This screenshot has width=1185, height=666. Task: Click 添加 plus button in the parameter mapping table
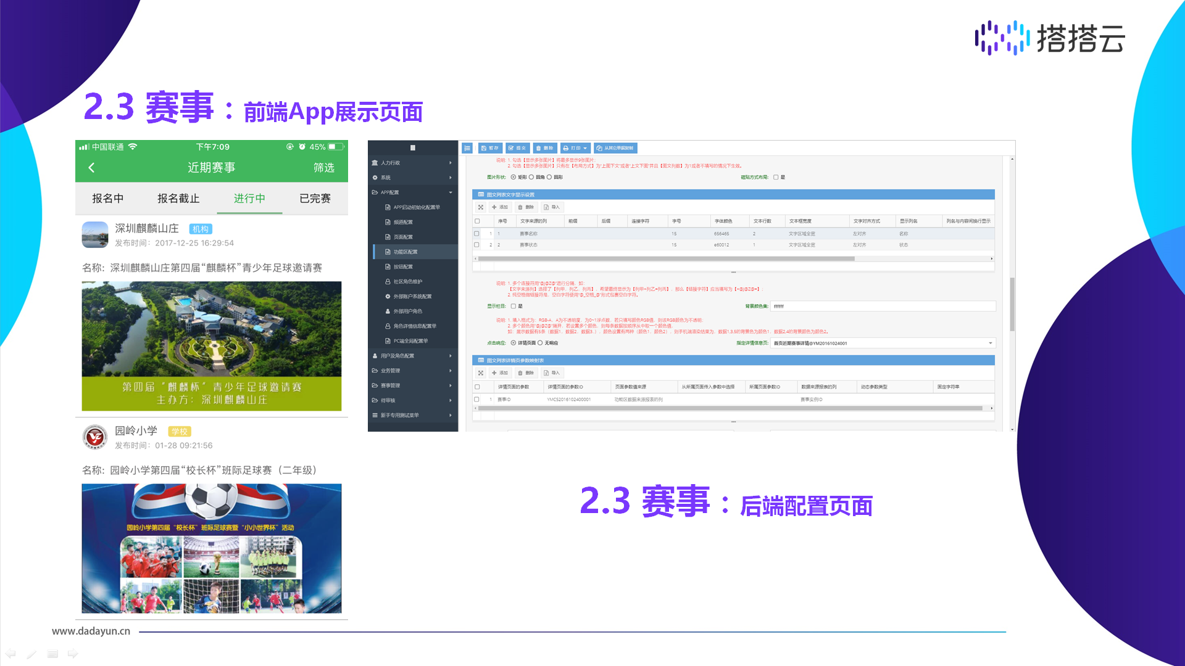coord(500,373)
